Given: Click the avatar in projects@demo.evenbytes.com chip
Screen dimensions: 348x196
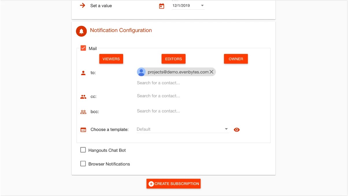Looking at the screenshot, I should (x=141, y=72).
